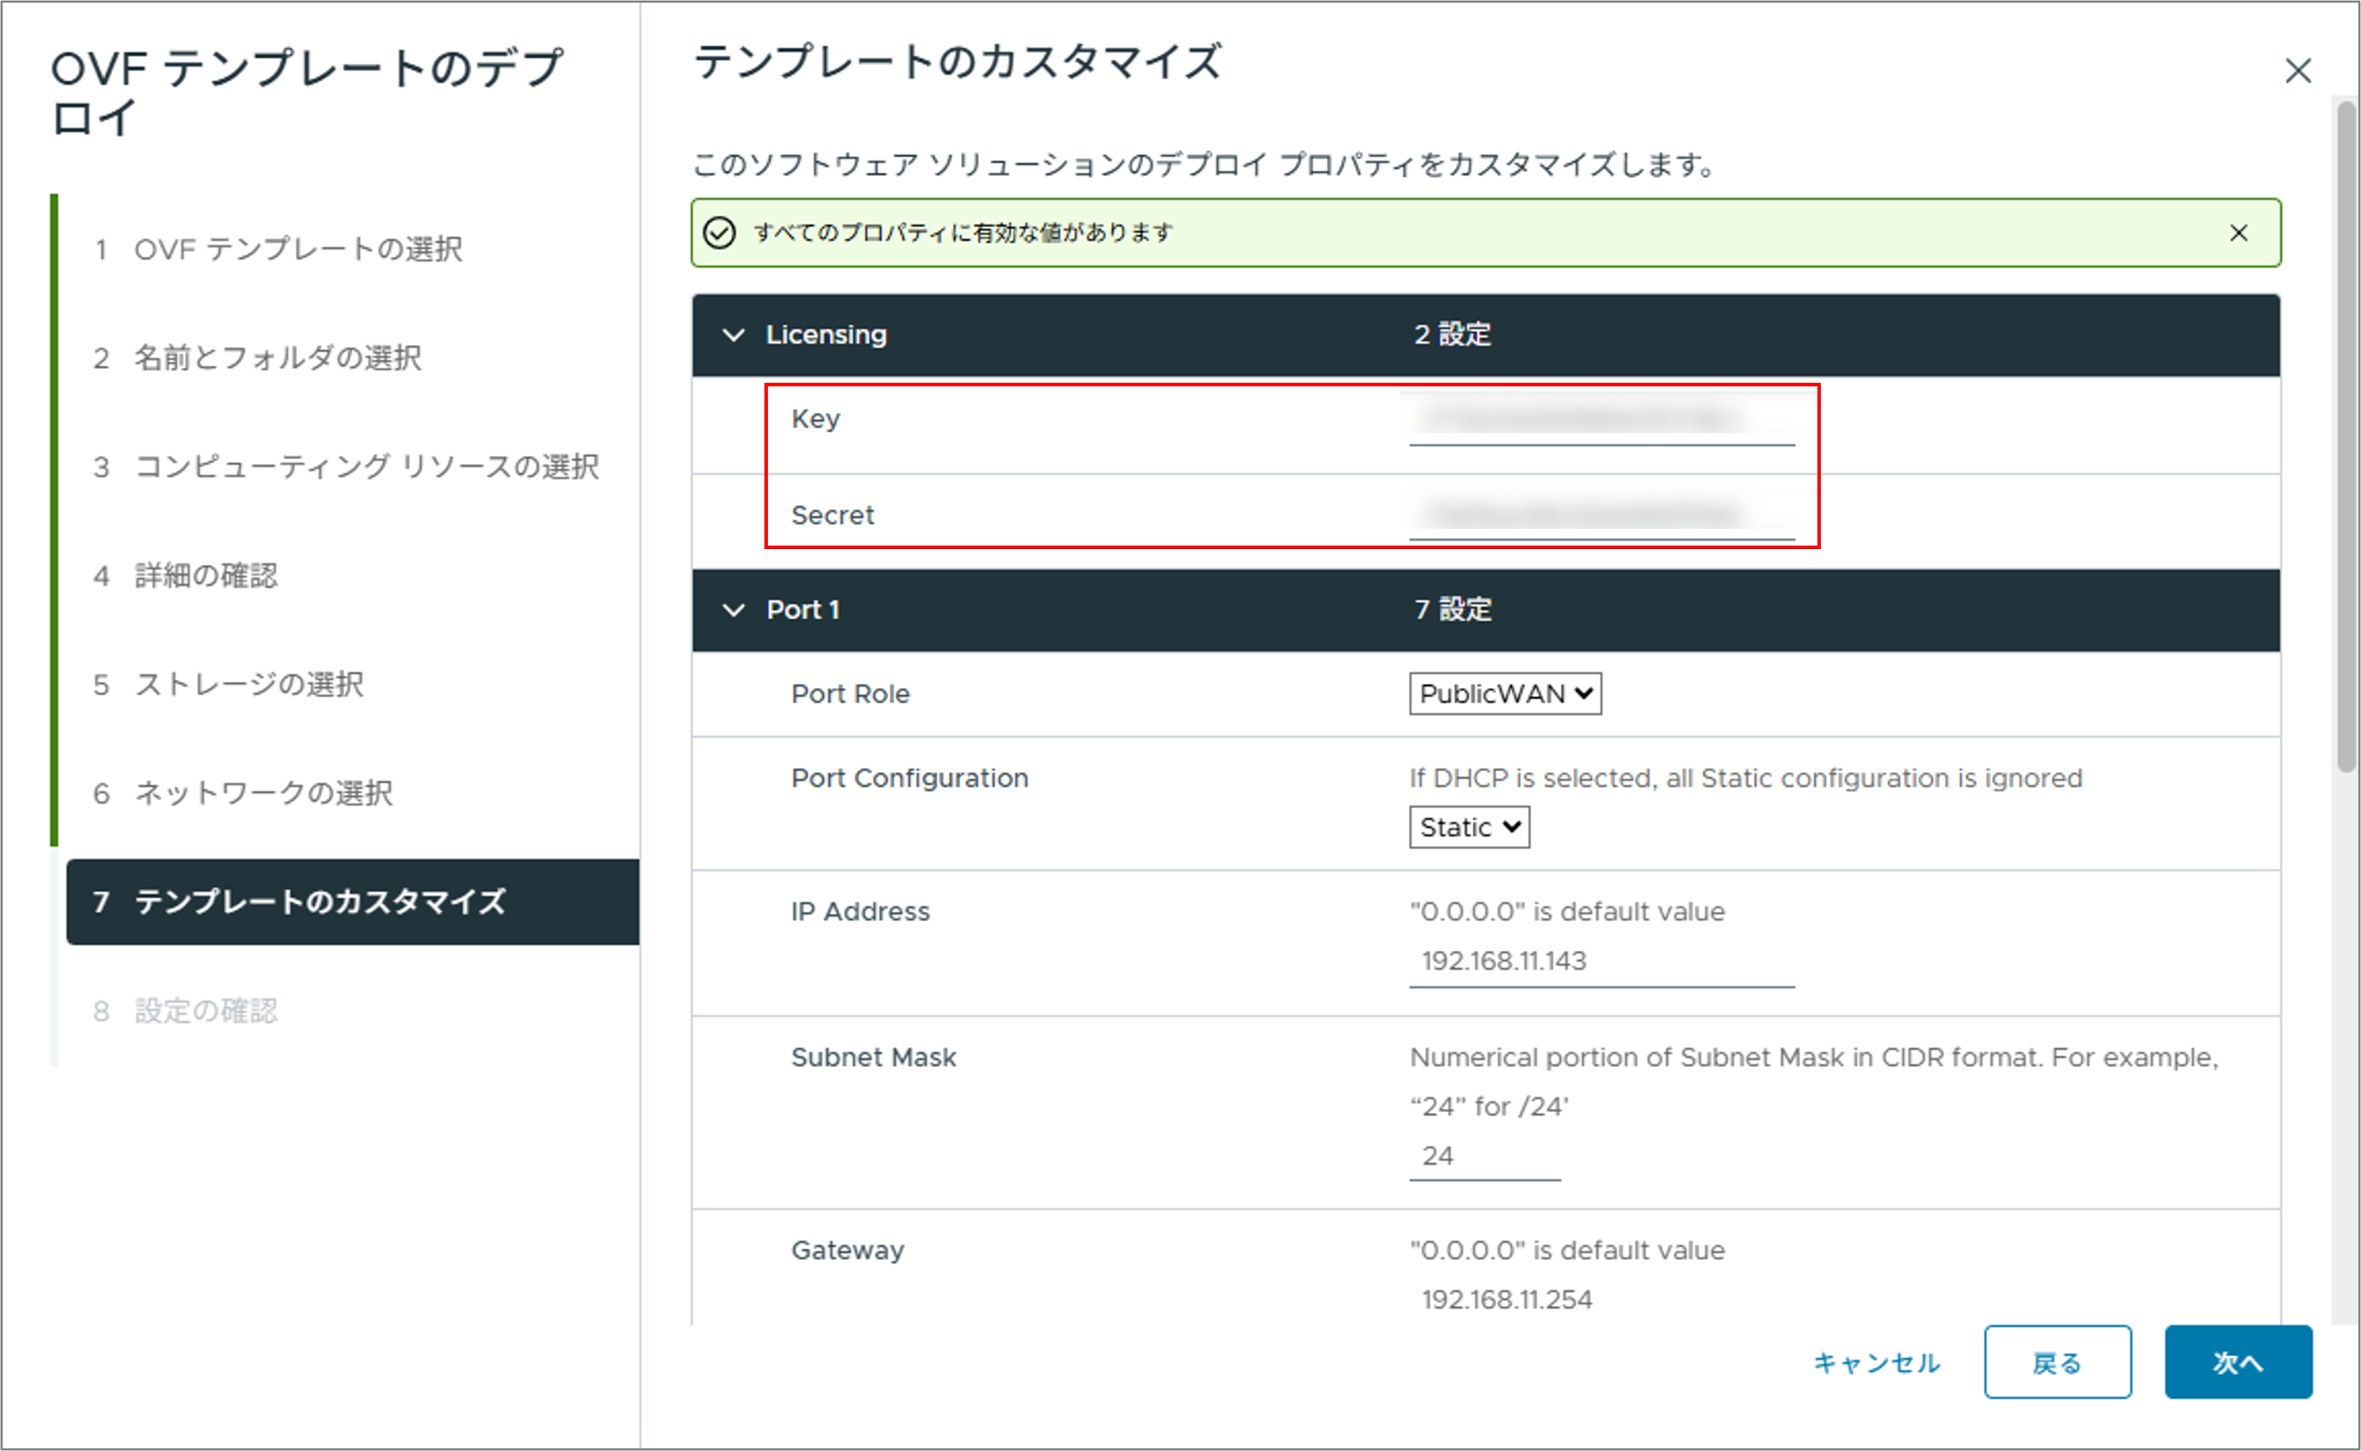Edit the Gateway field 192.168.11.254
Image resolution: width=2361 pixels, height=1451 pixels.
[x=1601, y=1300]
